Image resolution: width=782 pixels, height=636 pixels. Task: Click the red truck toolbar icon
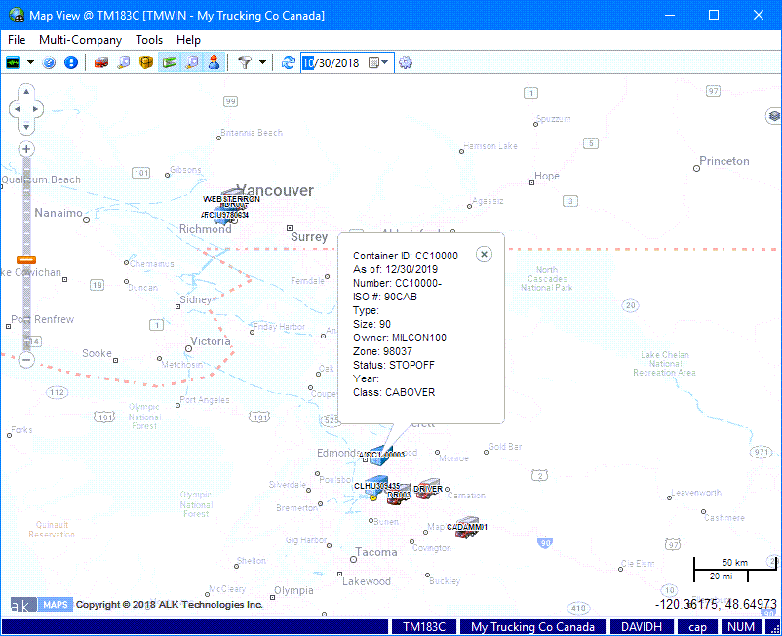100,62
